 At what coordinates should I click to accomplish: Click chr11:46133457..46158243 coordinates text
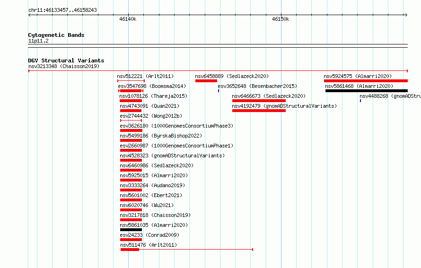(x=62, y=10)
